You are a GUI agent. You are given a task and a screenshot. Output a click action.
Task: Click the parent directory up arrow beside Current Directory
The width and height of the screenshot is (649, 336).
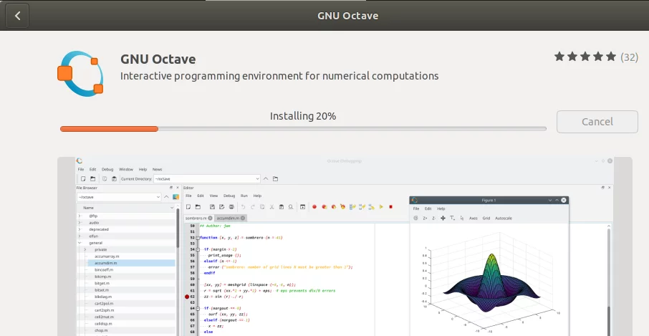(x=266, y=179)
